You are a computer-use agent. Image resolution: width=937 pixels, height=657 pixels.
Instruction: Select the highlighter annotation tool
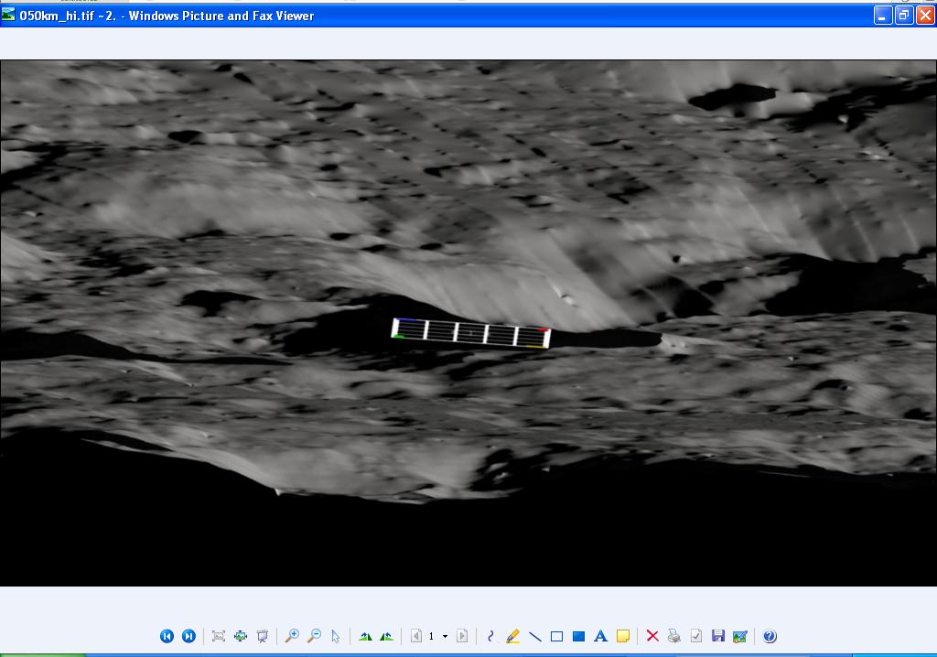[512, 636]
